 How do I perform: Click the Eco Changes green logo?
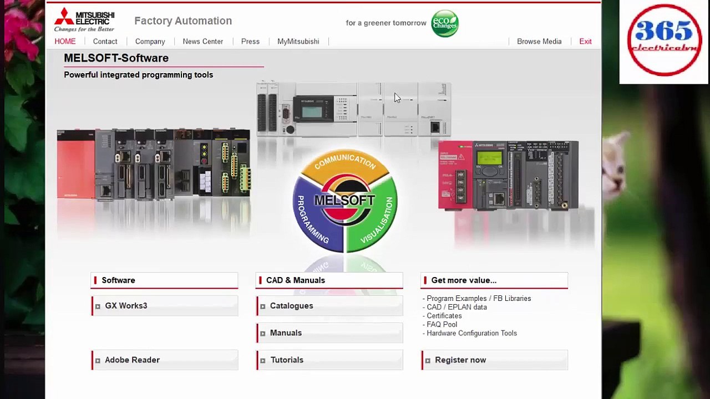(x=445, y=23)
